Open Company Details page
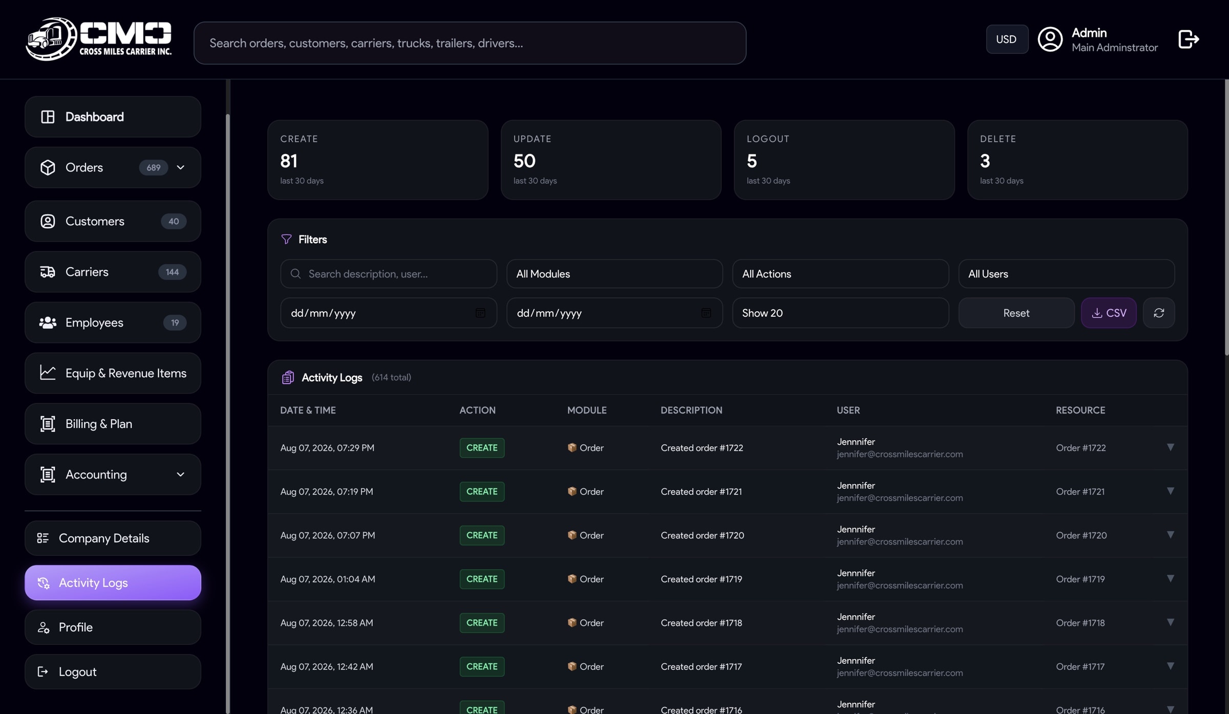The width and height of the screenshot is (1229, 714). click(x=113, y=538)
